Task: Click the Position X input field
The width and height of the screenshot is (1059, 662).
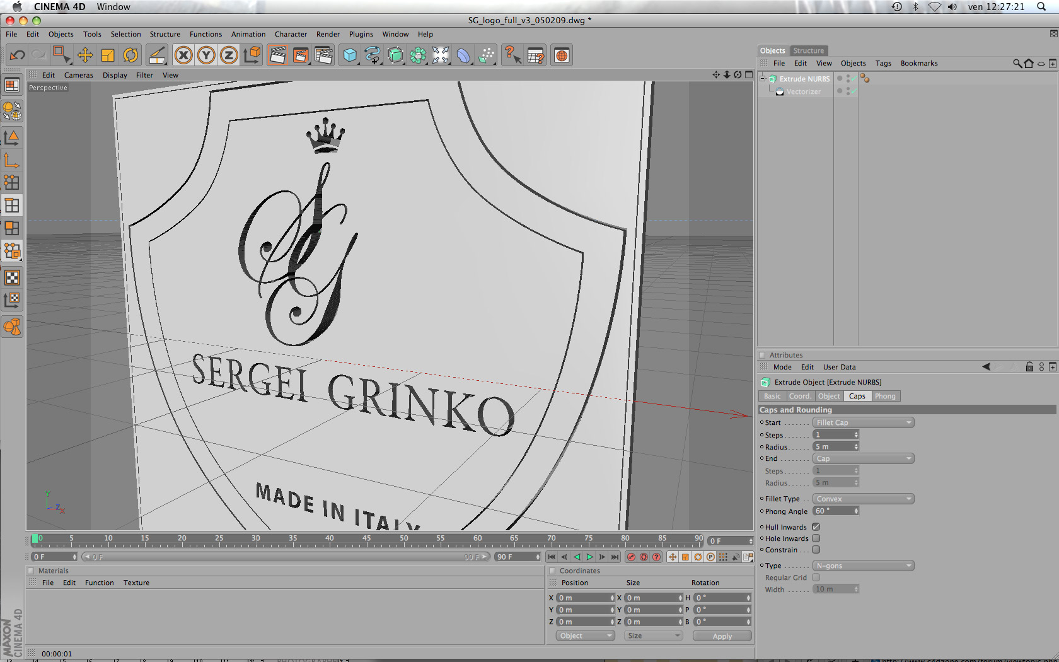Action: (x=586, y=598)
